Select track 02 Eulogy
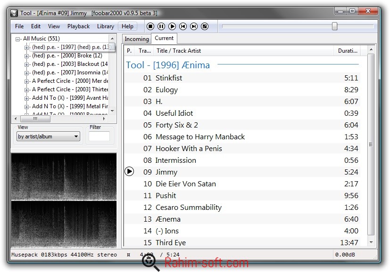The width and height of the screenshot is (390, 272). tap(242, 89)
